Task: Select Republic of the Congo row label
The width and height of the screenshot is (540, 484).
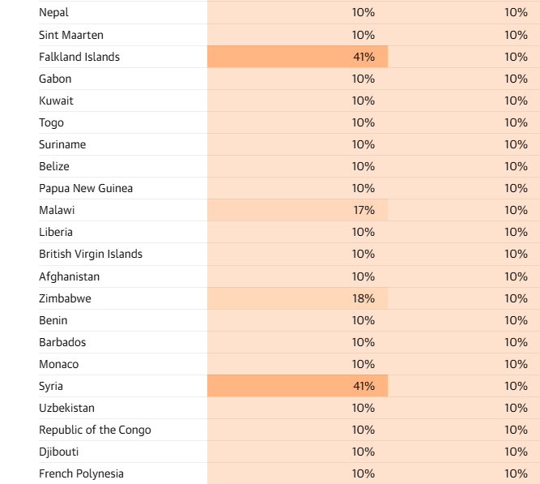Action: tap(95, 430)
